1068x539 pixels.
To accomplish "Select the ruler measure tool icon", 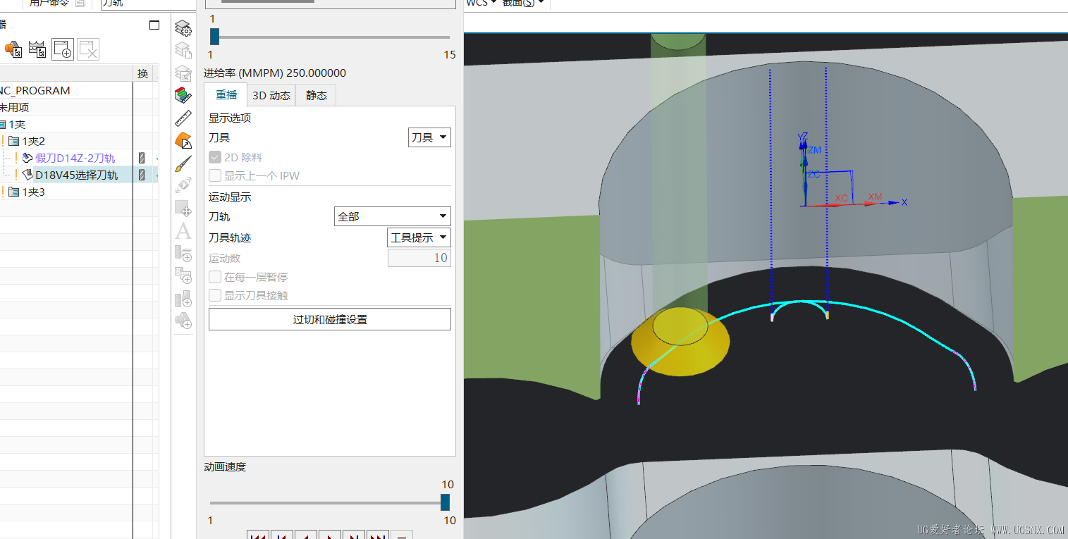I will pyautogui.click(x=183, y=118).
